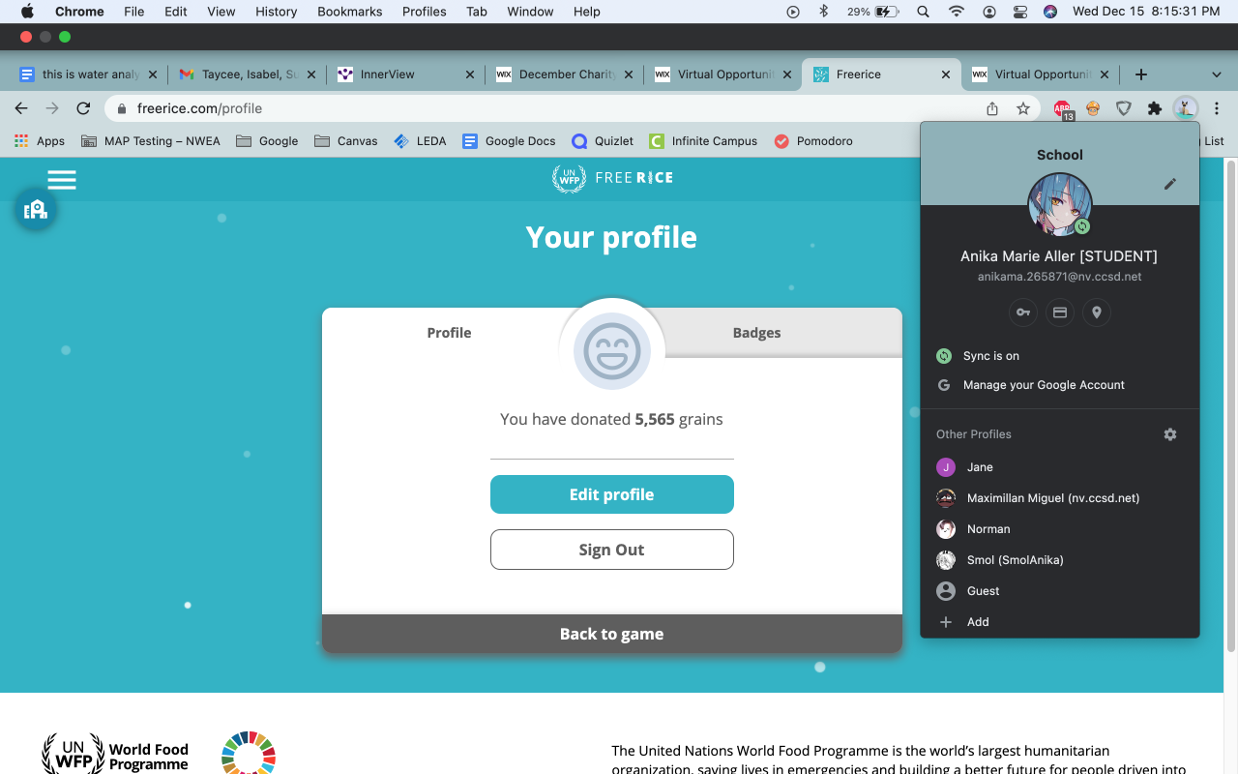Click Back to game bar
This screenshot has width=1238, height=774.
[x=612, y=634]
